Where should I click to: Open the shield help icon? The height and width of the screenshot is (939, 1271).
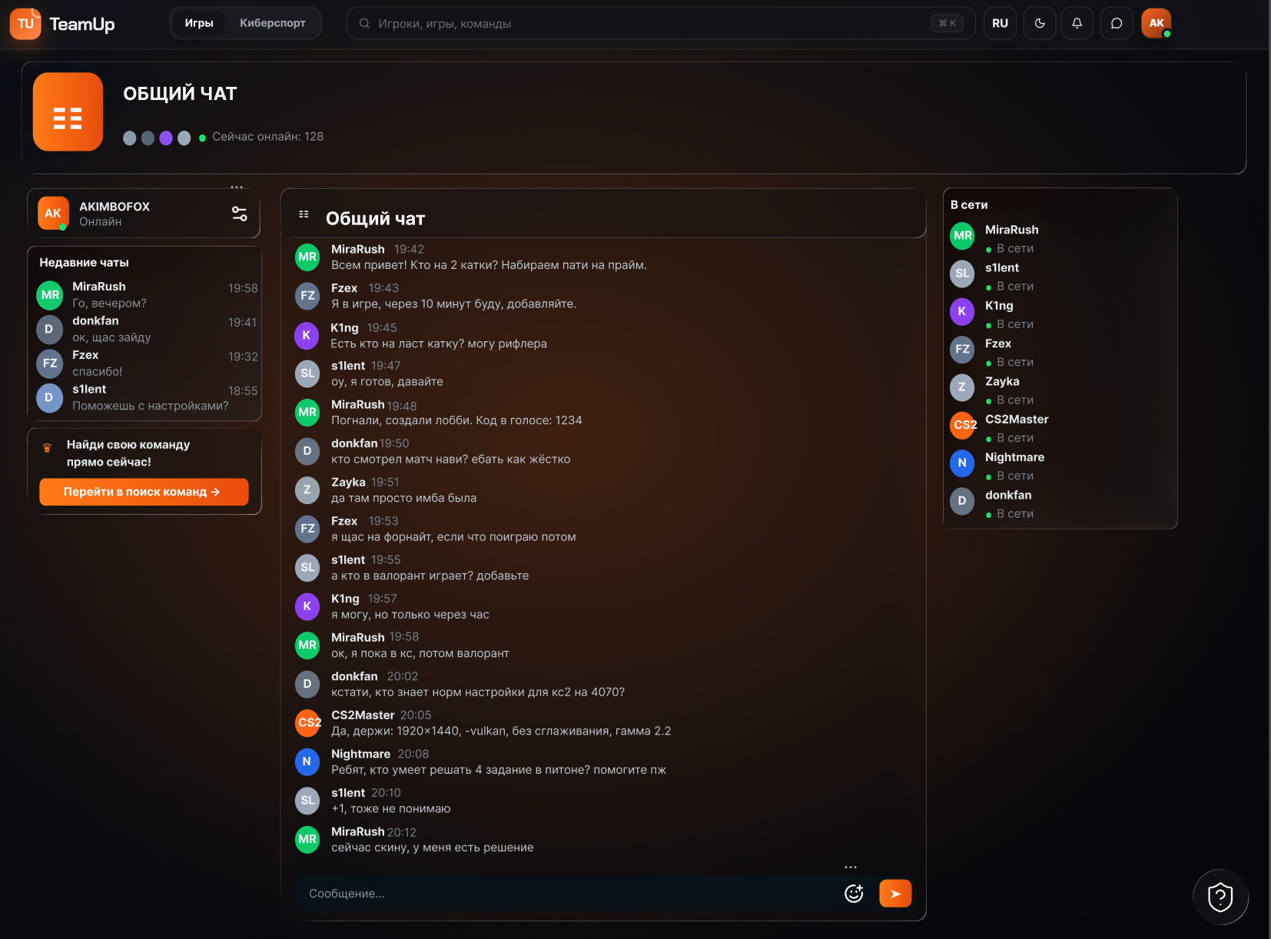1220,897
